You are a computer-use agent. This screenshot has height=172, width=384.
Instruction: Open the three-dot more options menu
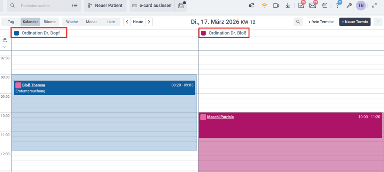(377, 22)
